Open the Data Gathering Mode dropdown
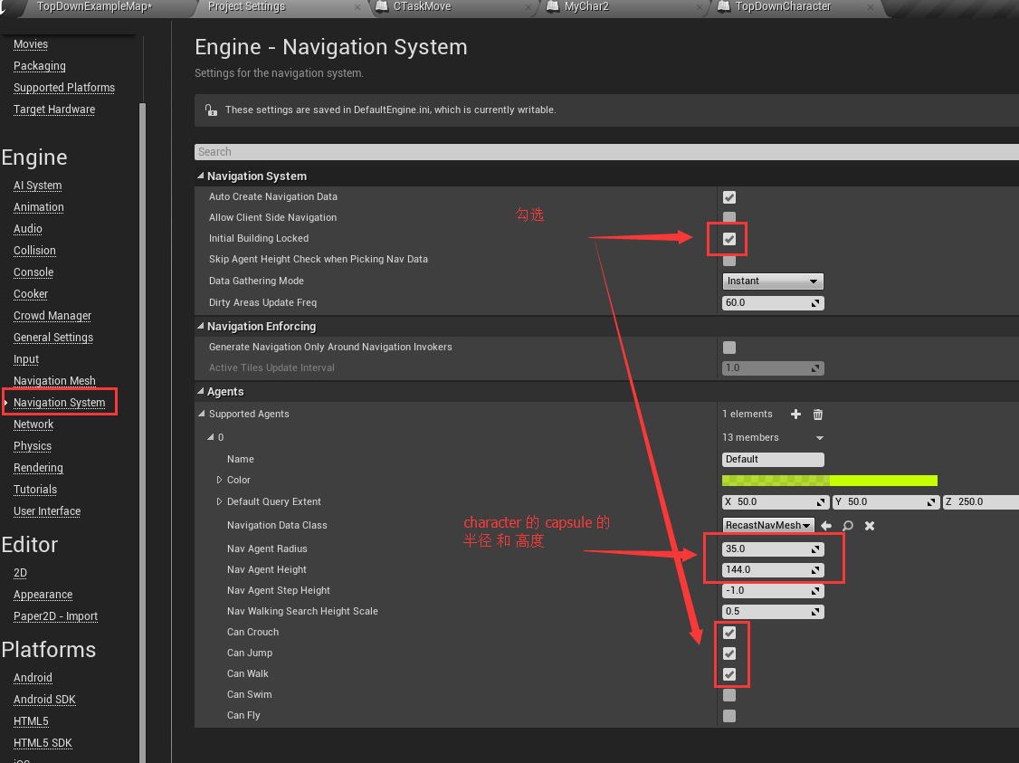This screenshot has height=763, width=1019. click(x=773, y=281)
